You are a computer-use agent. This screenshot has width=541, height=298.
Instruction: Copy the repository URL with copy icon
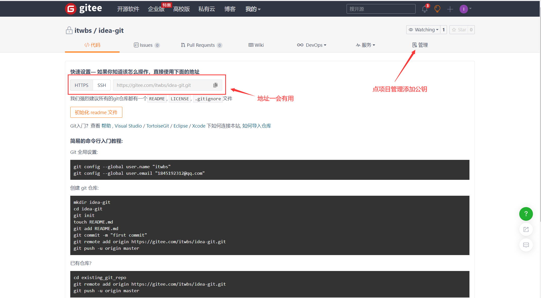pos(215,85)
